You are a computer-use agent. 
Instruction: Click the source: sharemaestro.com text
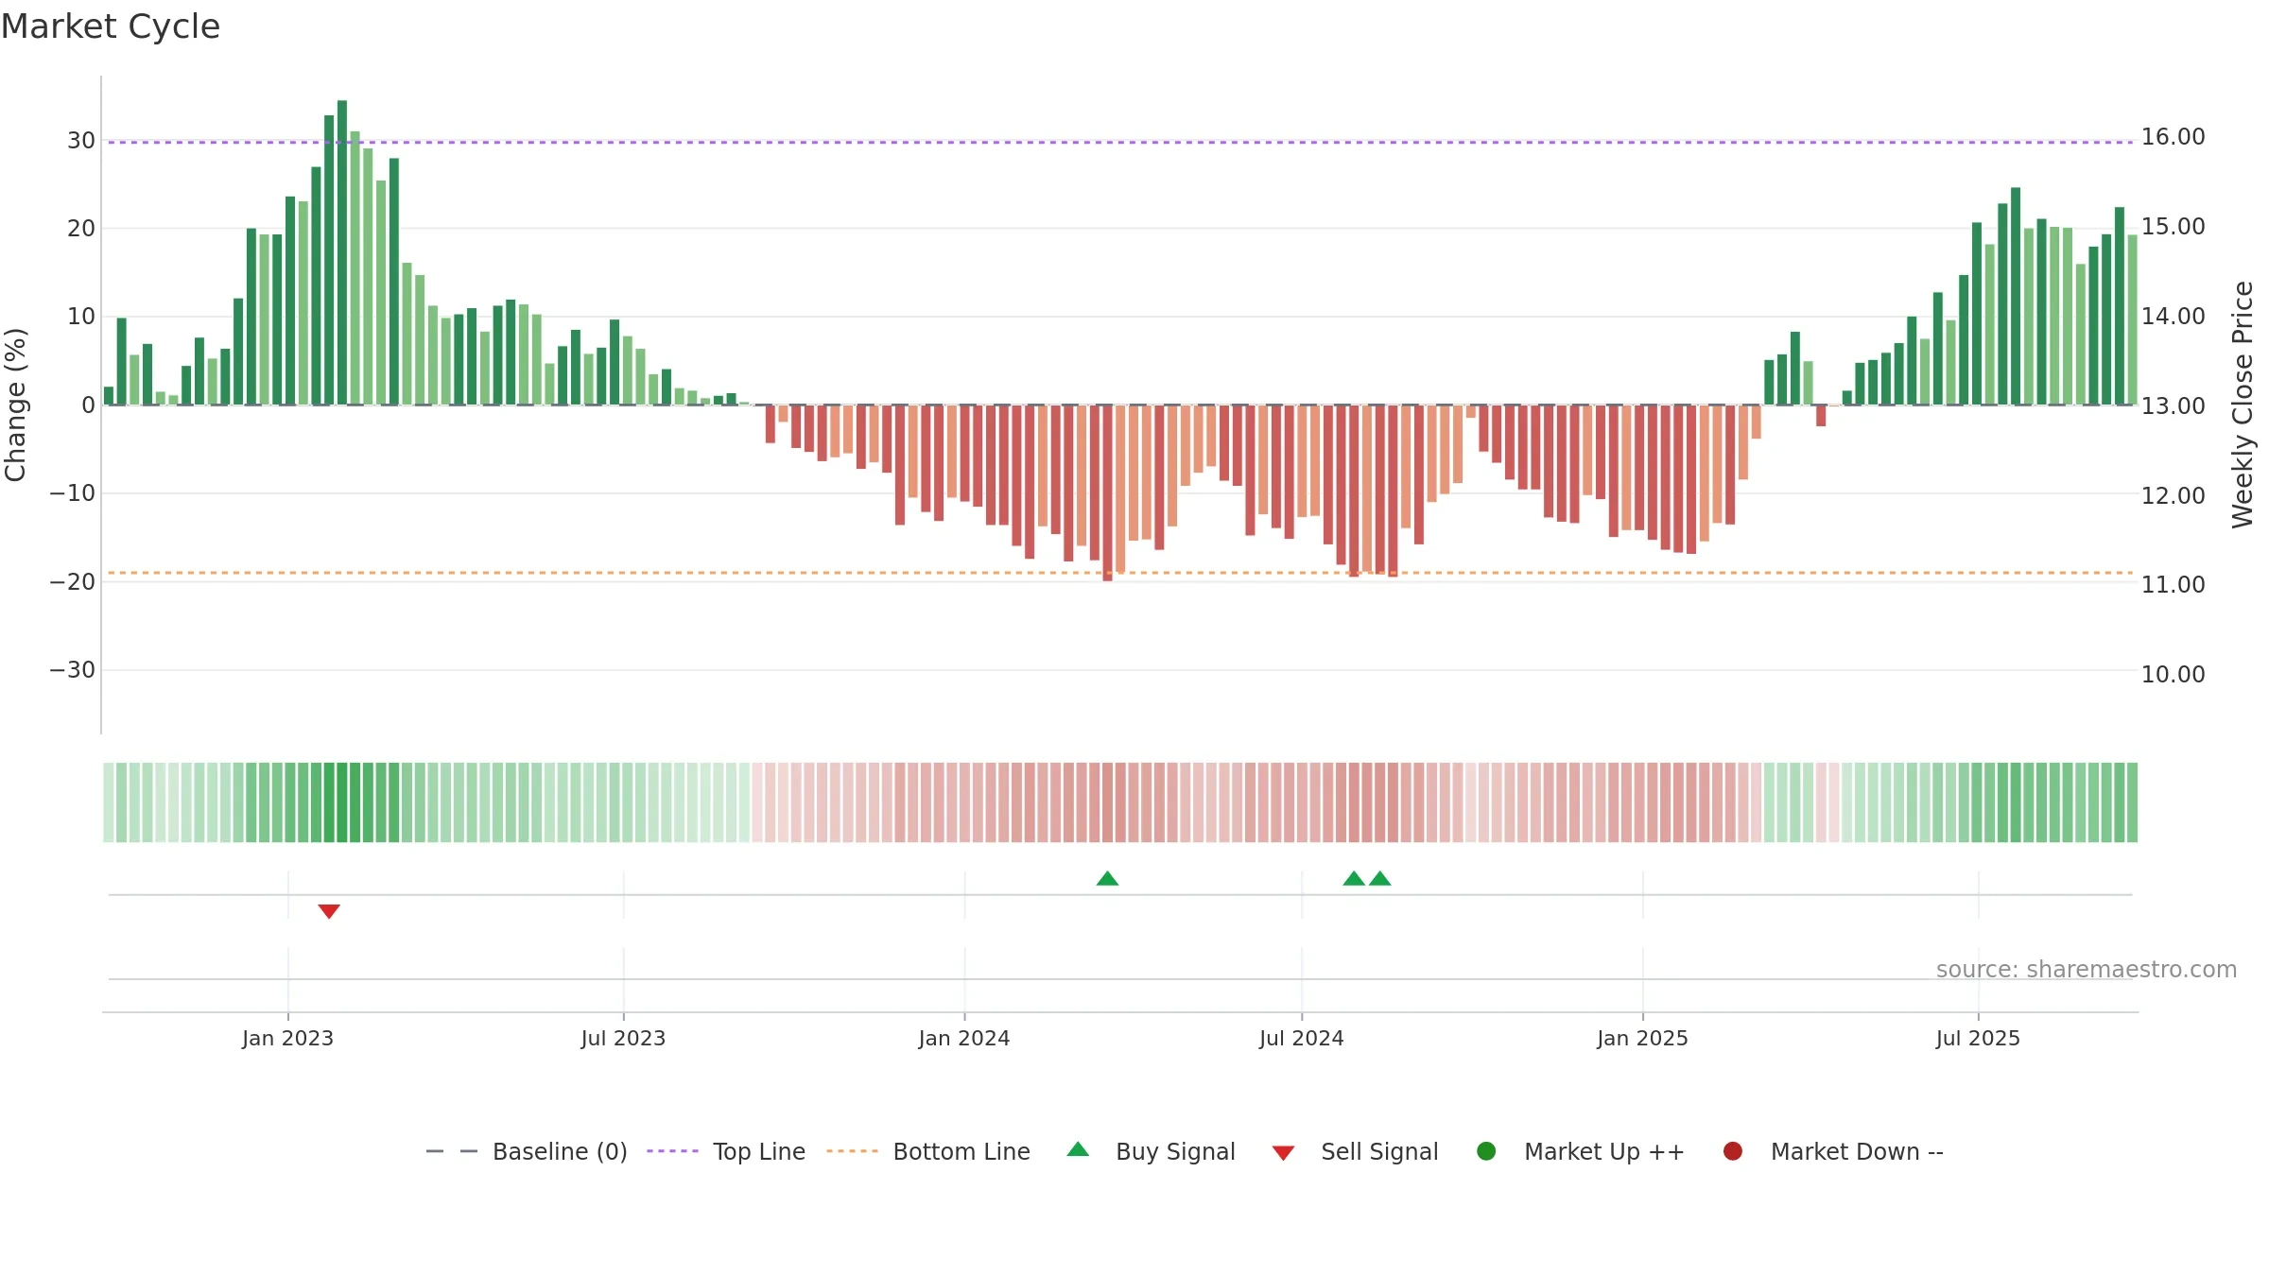[2087, 969]
